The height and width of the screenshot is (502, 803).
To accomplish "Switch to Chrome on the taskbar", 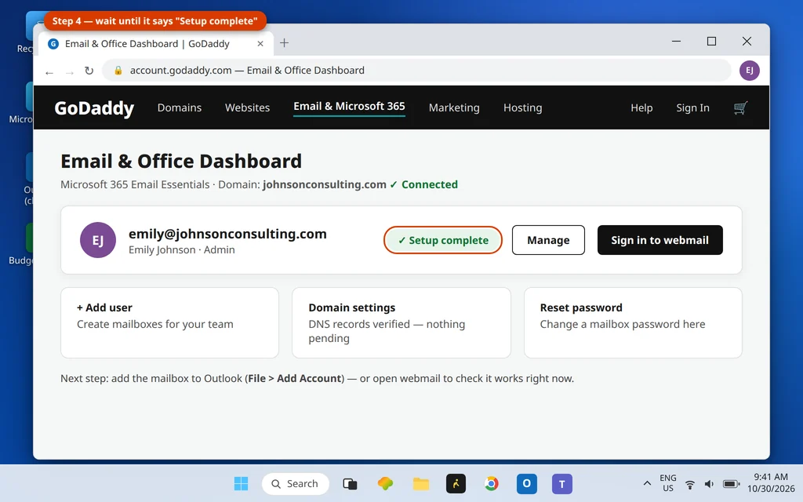I will click(492, 483).
